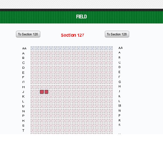Click the Section 127 heading
Screen dimensions: 163x149
tap(72, 35)
